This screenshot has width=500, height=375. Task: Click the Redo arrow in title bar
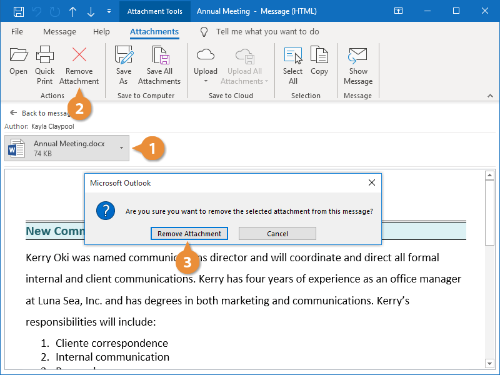[55, 11]
